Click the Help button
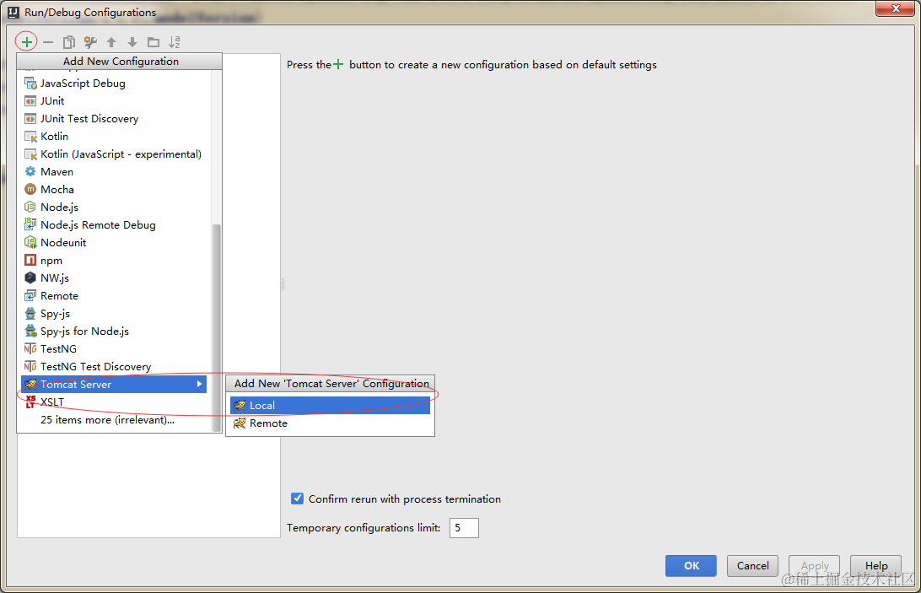921x593 pixels. pyautogui.click(x=875, y=565)
